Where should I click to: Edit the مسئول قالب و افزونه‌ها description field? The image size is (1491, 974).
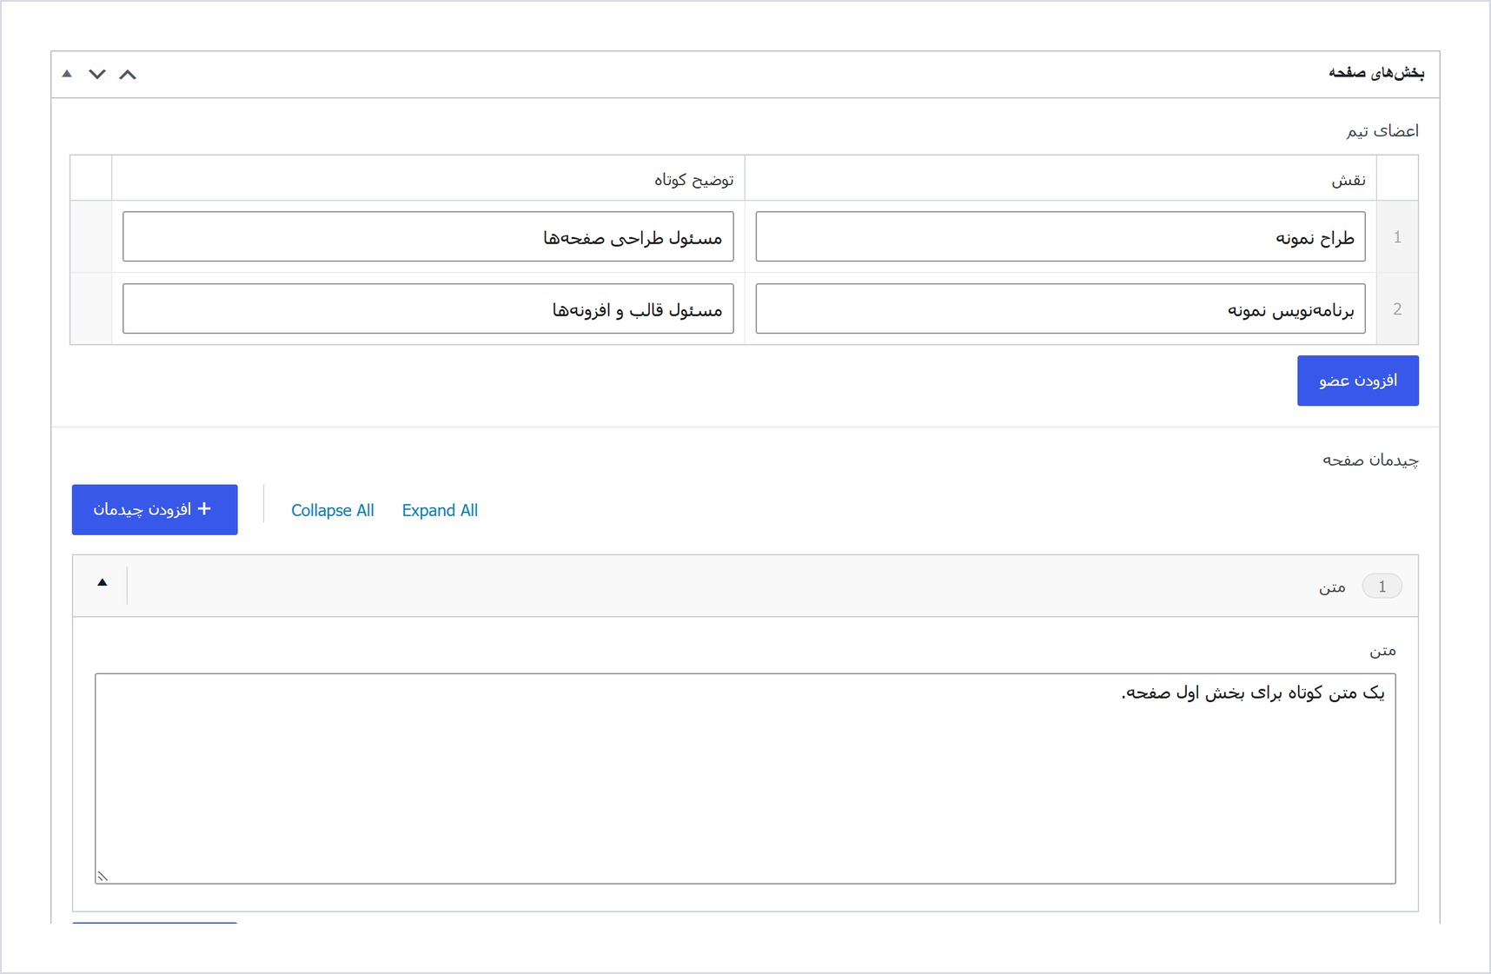428,308
